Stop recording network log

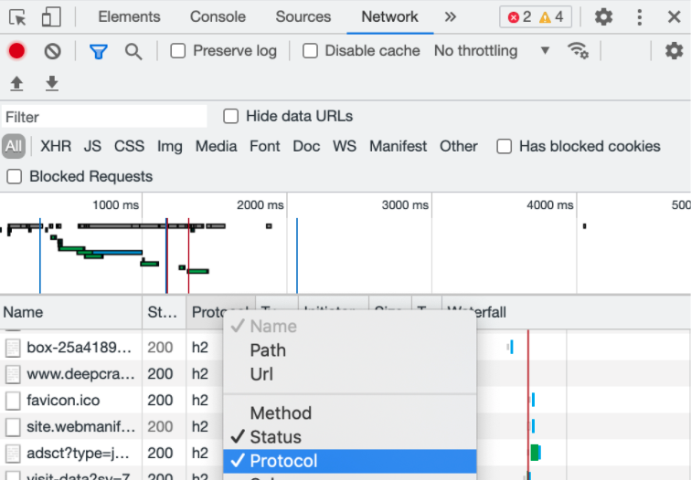pos(16,51)
